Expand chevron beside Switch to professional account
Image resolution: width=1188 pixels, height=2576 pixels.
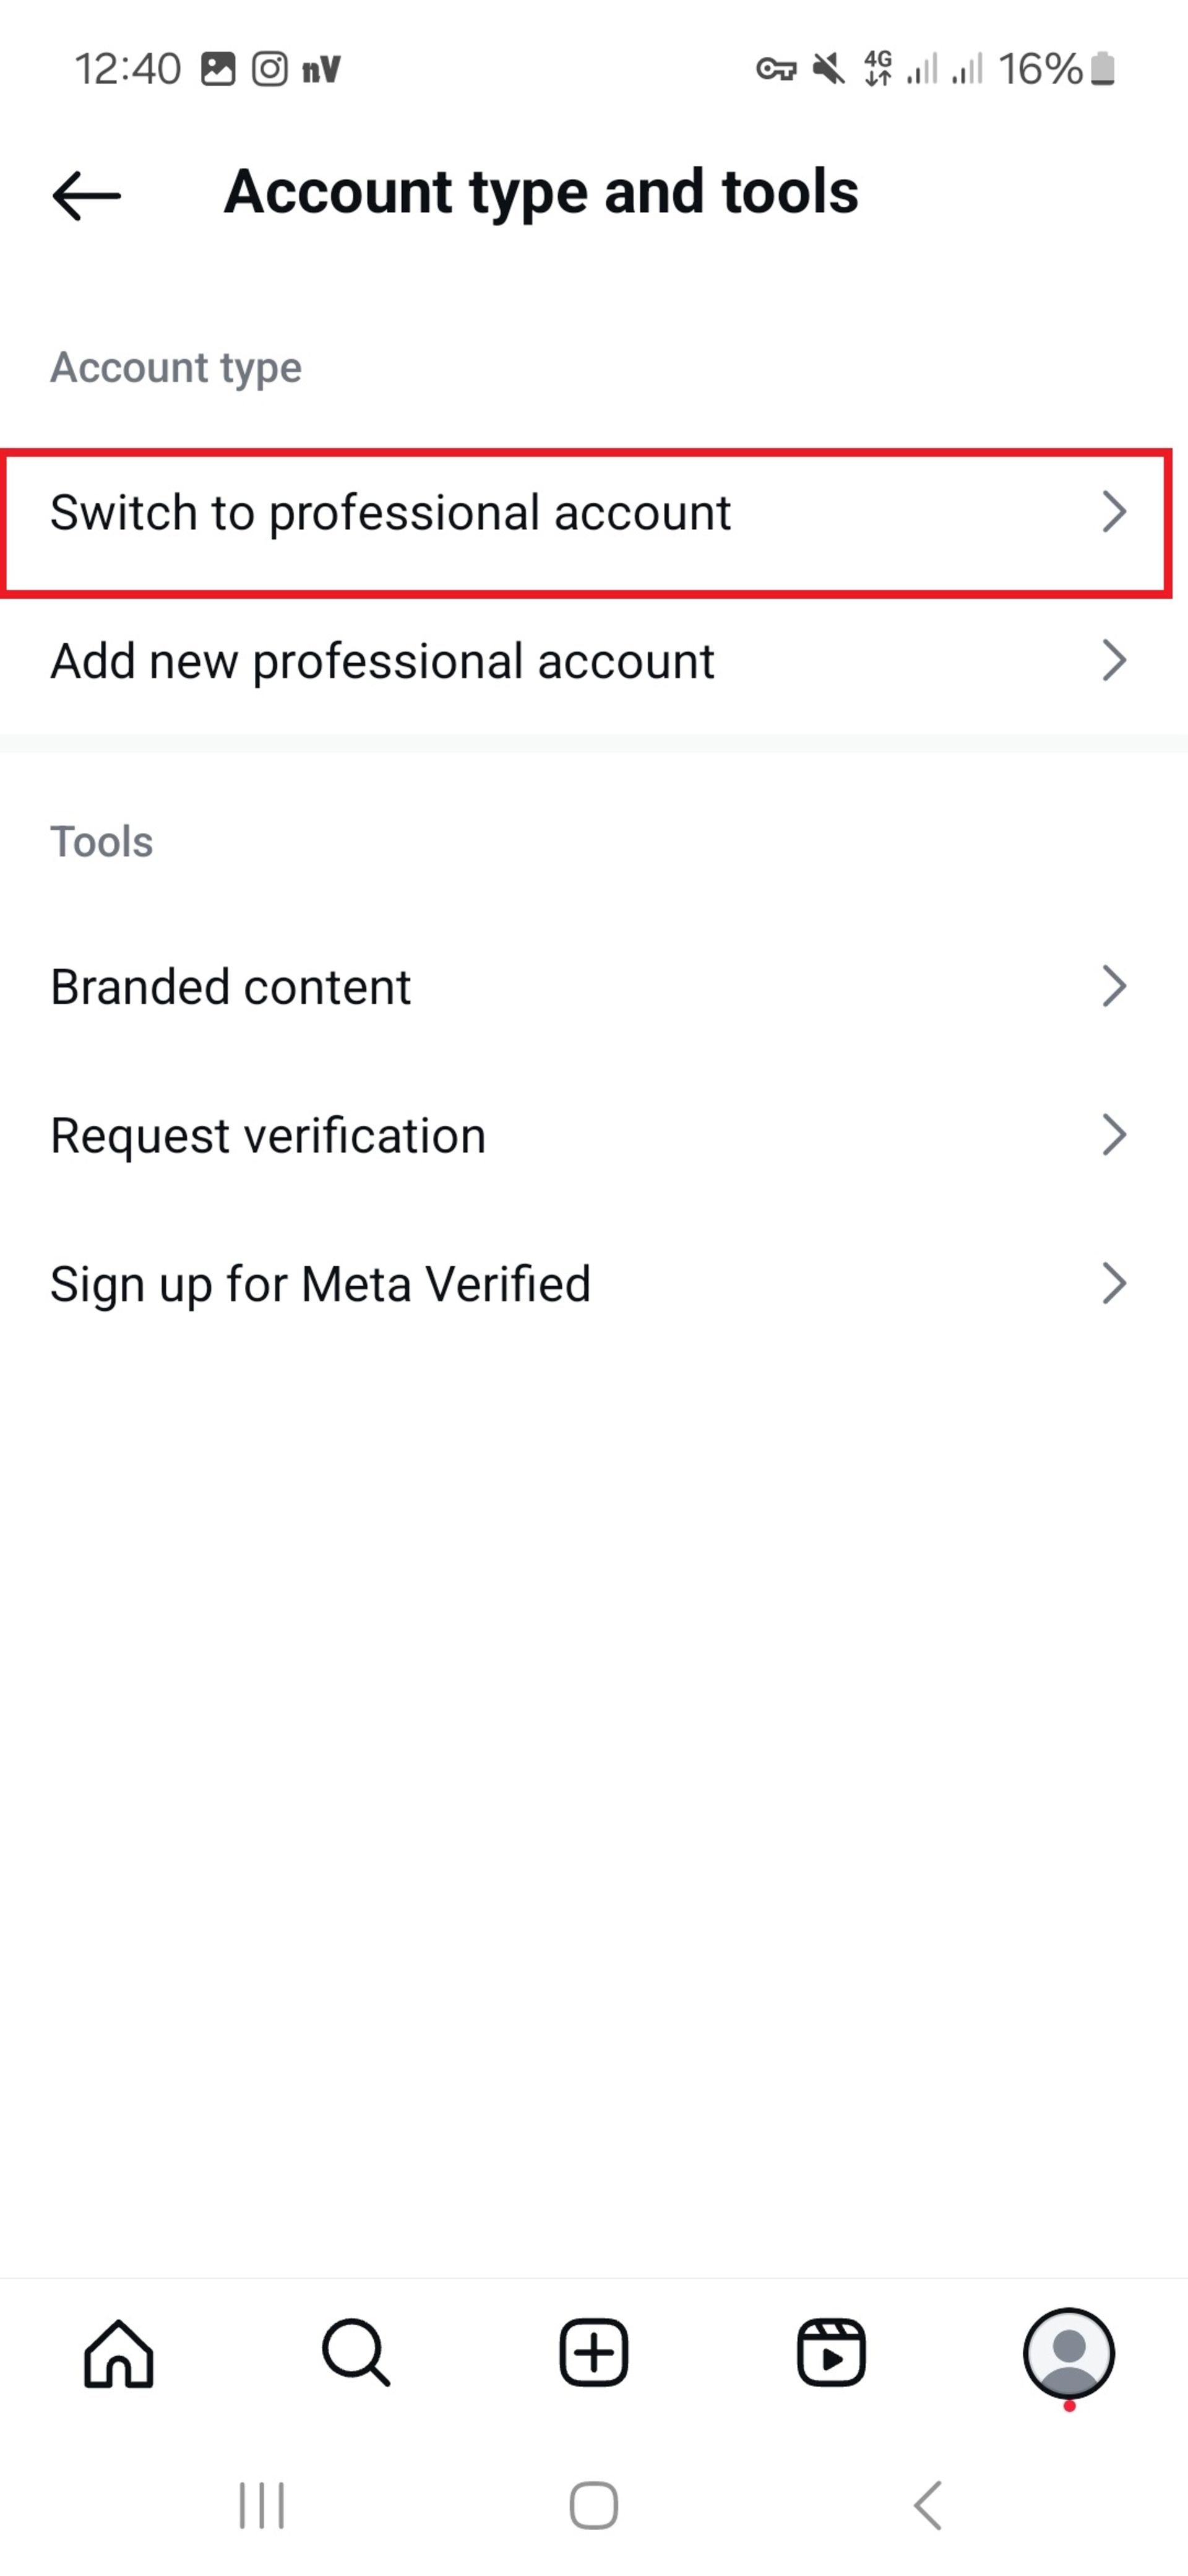pos(1114,512)
